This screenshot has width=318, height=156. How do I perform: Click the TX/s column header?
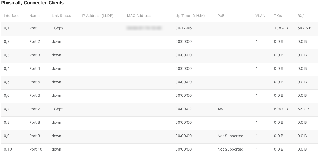tap(278, 16)
